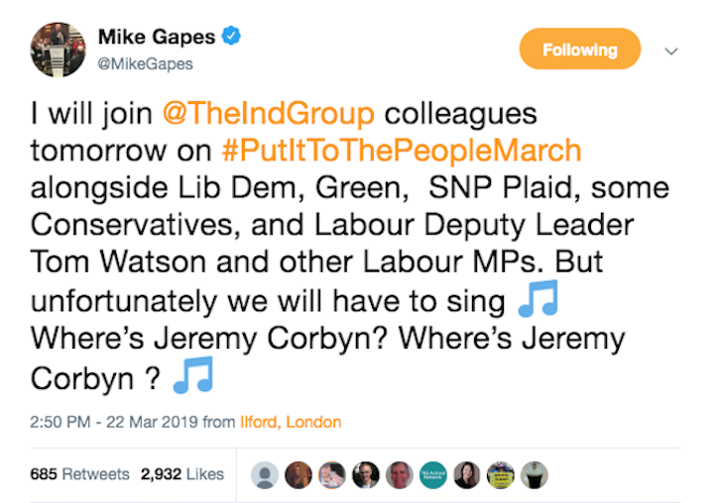Click the blue verified badge
This screenshot has height=503, width=719.
[x=231, y=38]
